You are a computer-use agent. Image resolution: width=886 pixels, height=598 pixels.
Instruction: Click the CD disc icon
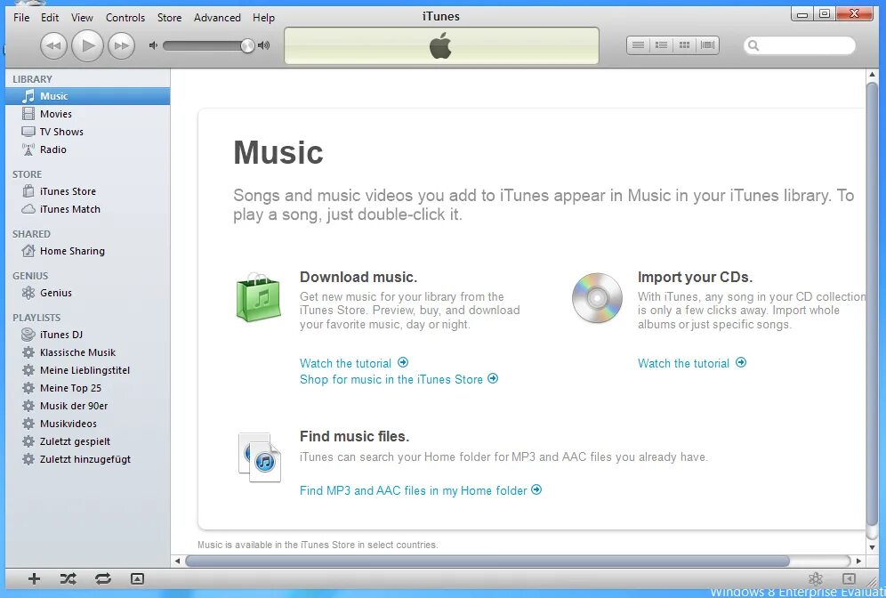597,298
